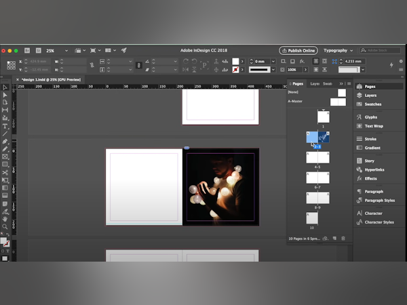Viewport: 407px width, 305px height.
Task: Open the Pages panel flyout menu
Action: point(349,83)
